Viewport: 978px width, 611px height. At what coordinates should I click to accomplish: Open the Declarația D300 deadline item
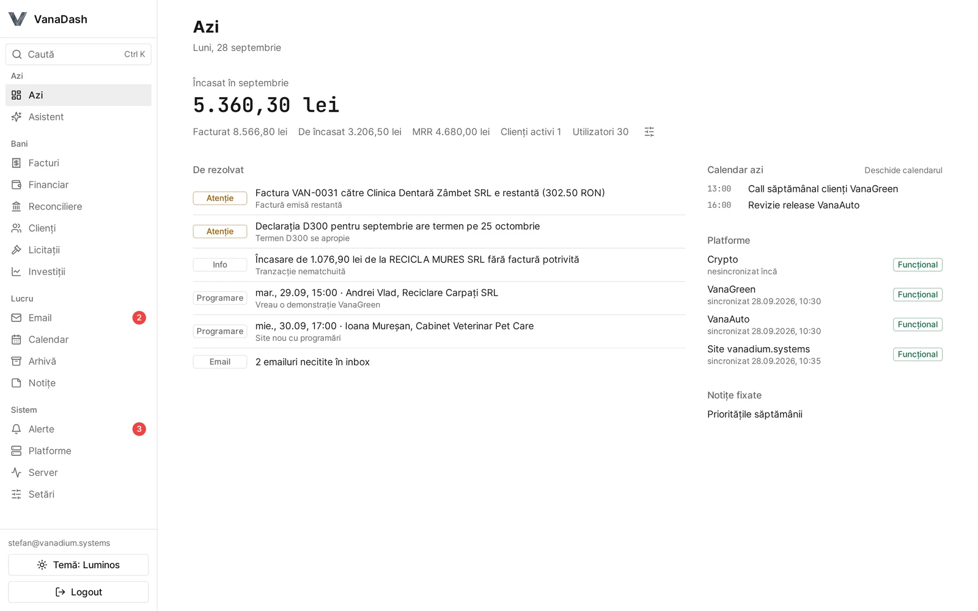[439, 232]
